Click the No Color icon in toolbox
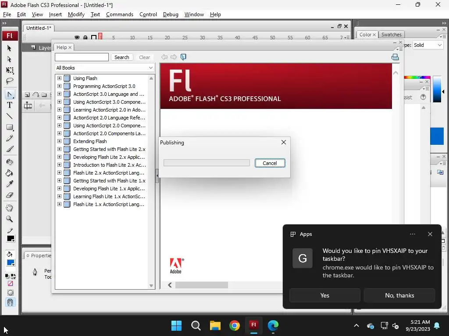The image size is (449, 336). (x=11, y=283)
